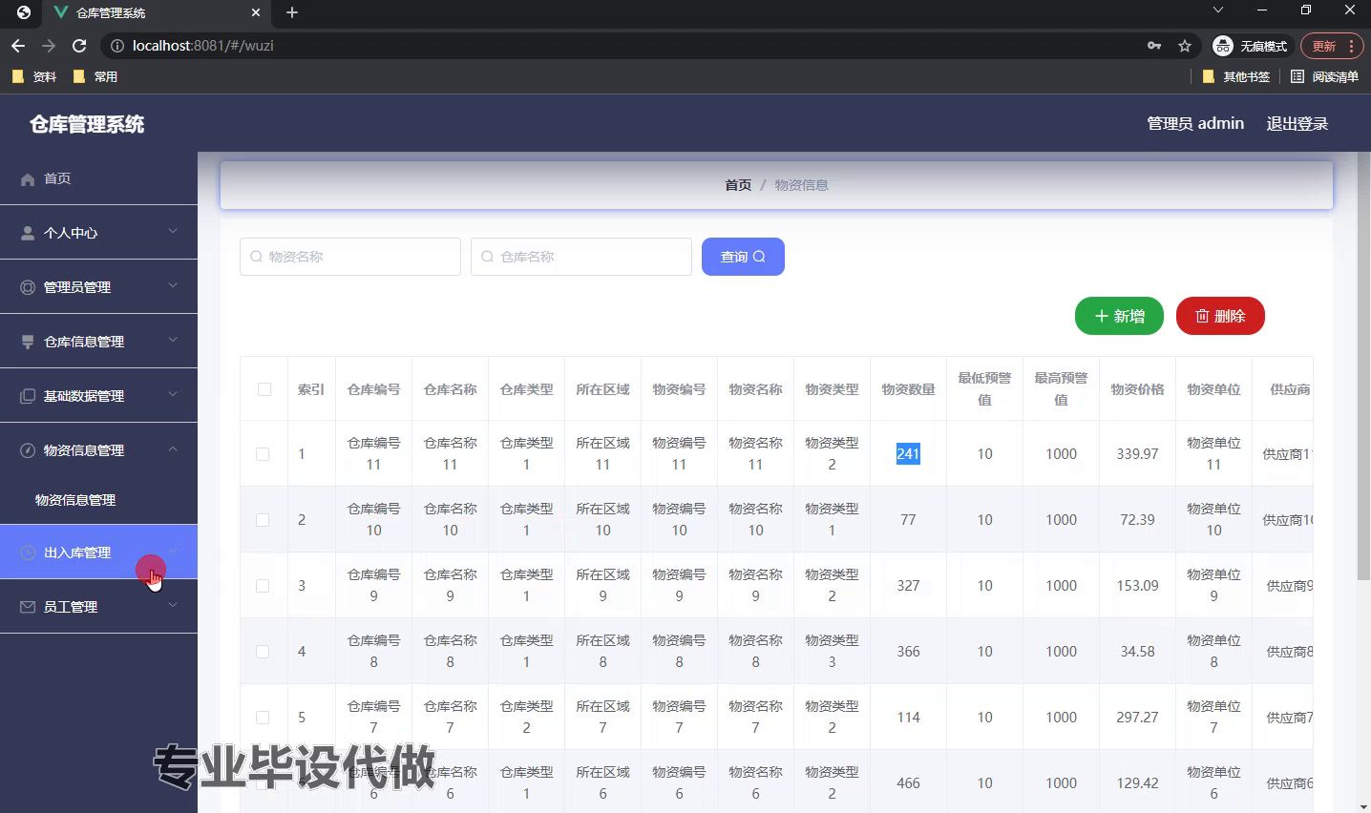Check the checkbox for row index 3
This screenshot has height=813, width=1371.
coord(263,586)
